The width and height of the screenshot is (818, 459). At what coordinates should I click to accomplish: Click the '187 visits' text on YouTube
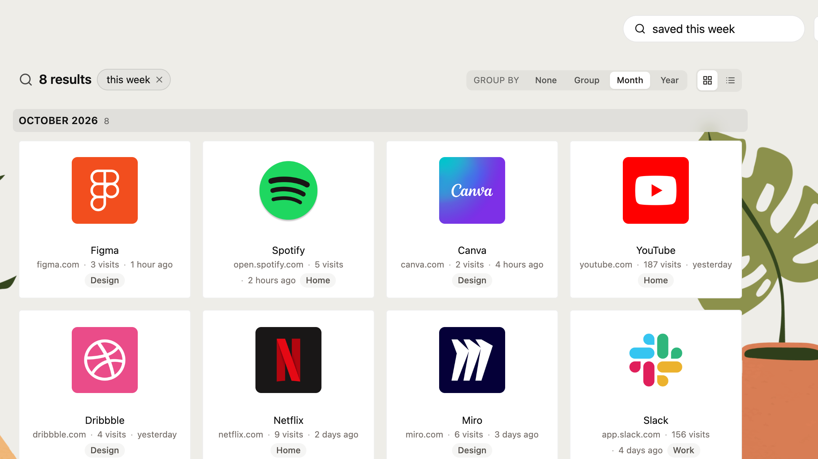click(x=662, y=265)
